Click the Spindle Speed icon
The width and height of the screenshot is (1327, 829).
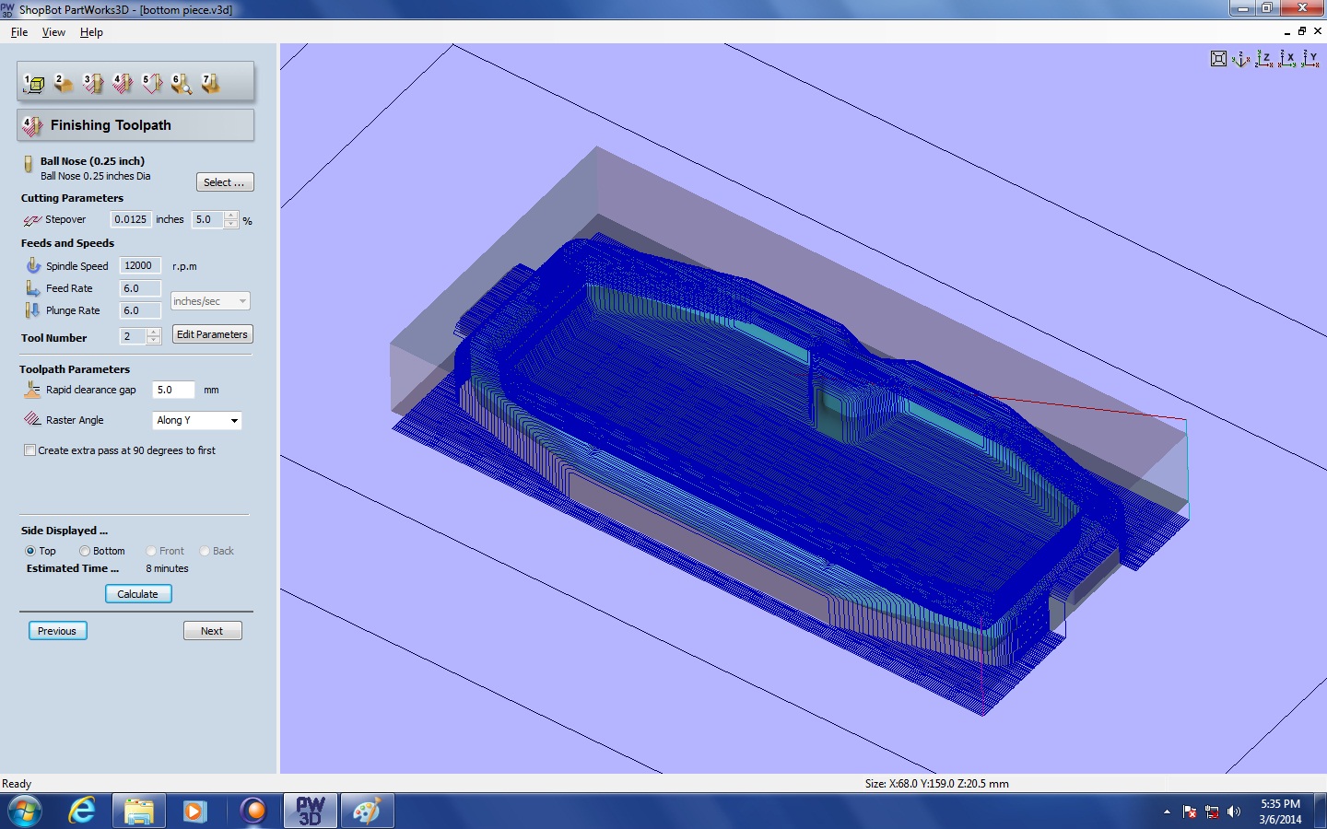(33, 265)
